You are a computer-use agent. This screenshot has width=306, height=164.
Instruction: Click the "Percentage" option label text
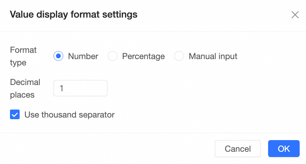coord(143,56)
